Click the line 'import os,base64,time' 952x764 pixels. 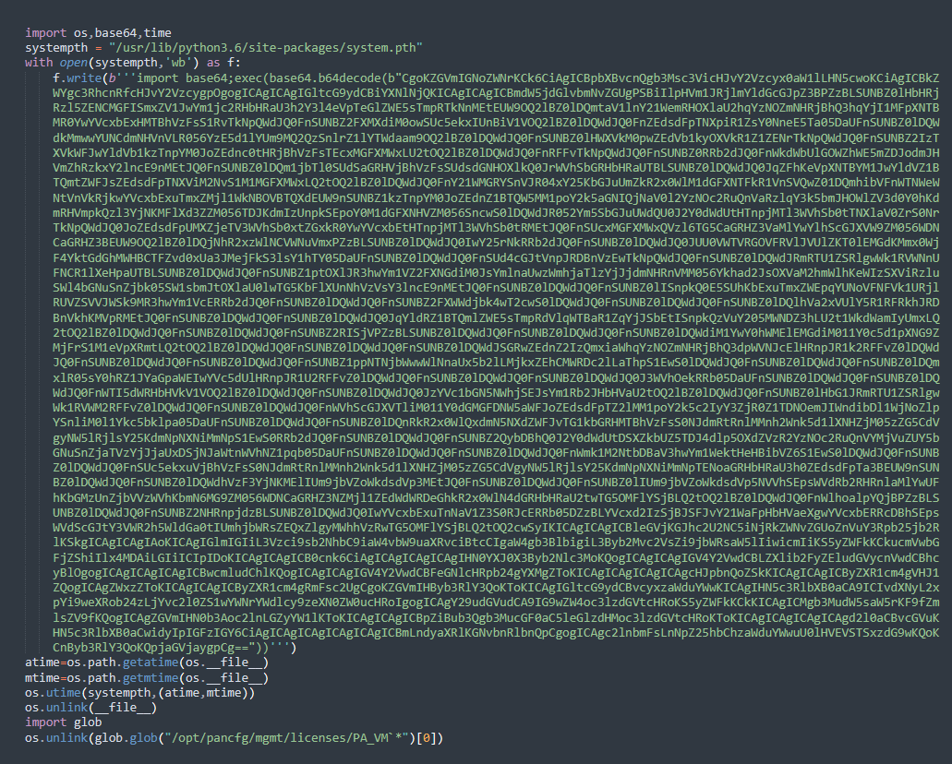(99, 33)
